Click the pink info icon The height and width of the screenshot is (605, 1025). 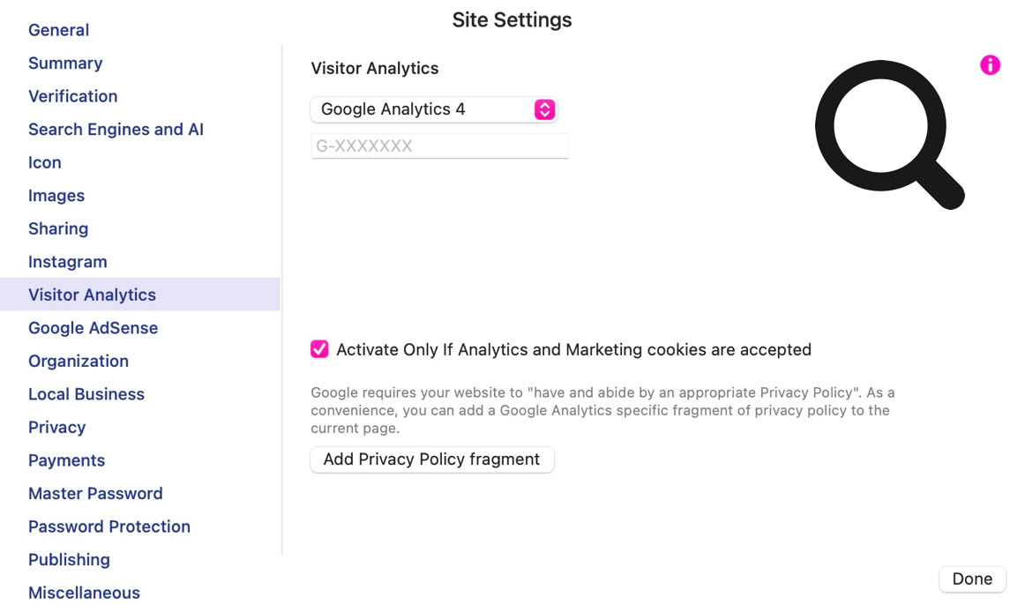click(x=990, y=64)
